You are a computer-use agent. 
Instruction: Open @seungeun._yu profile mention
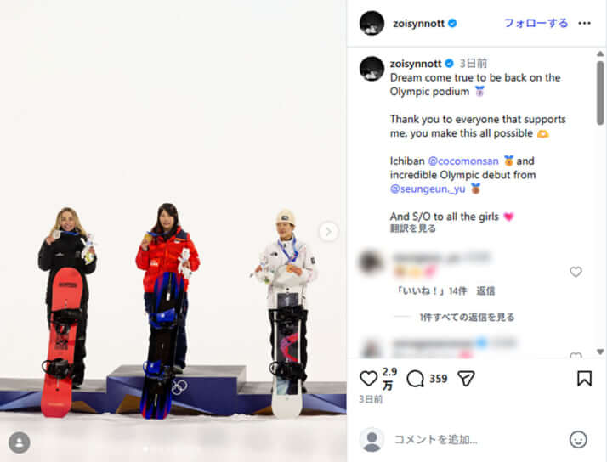pos(428,189)
